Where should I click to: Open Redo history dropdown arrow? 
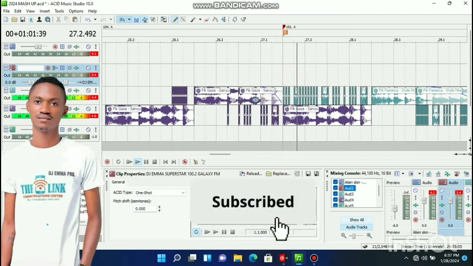(x=111, y=20)
